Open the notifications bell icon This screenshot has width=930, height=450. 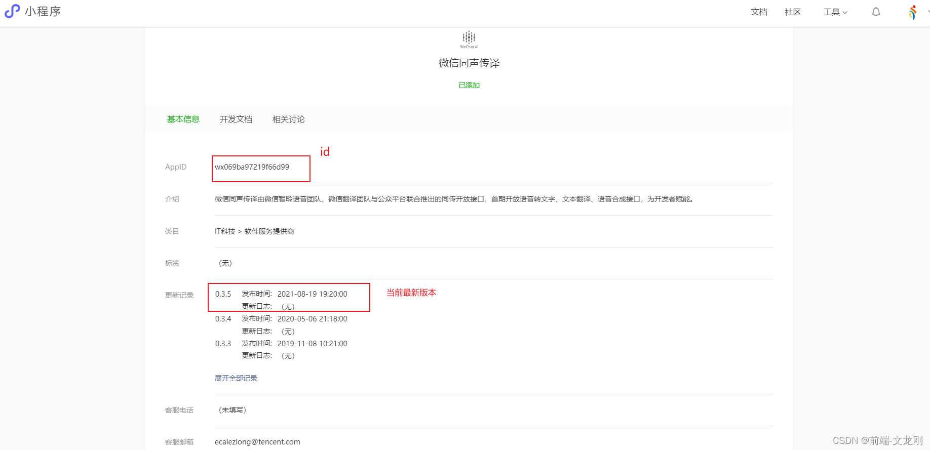[876, 12]
